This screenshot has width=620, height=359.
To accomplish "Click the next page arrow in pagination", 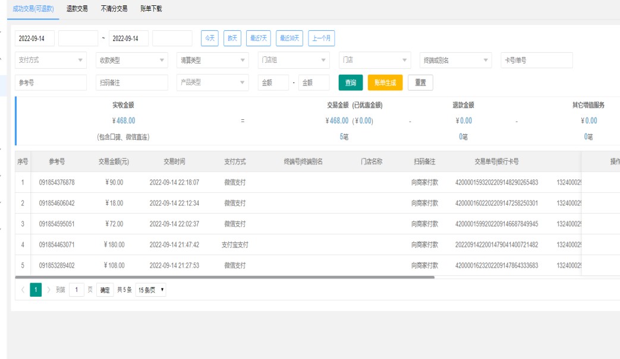I will coord(49,290).
